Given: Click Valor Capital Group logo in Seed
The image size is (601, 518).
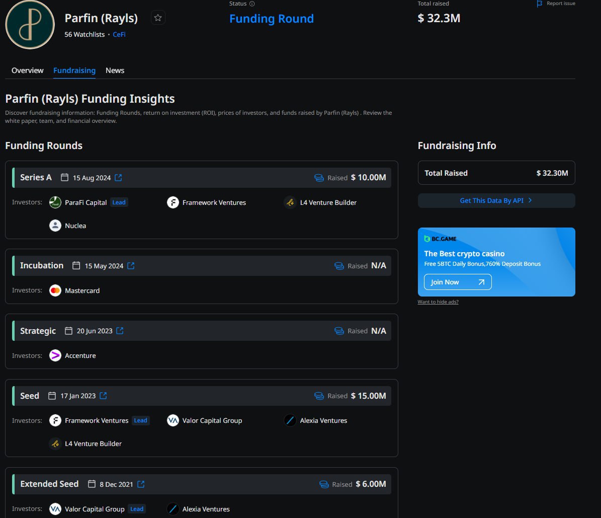Looking at the screenshot, I should (x=173, y=420).
